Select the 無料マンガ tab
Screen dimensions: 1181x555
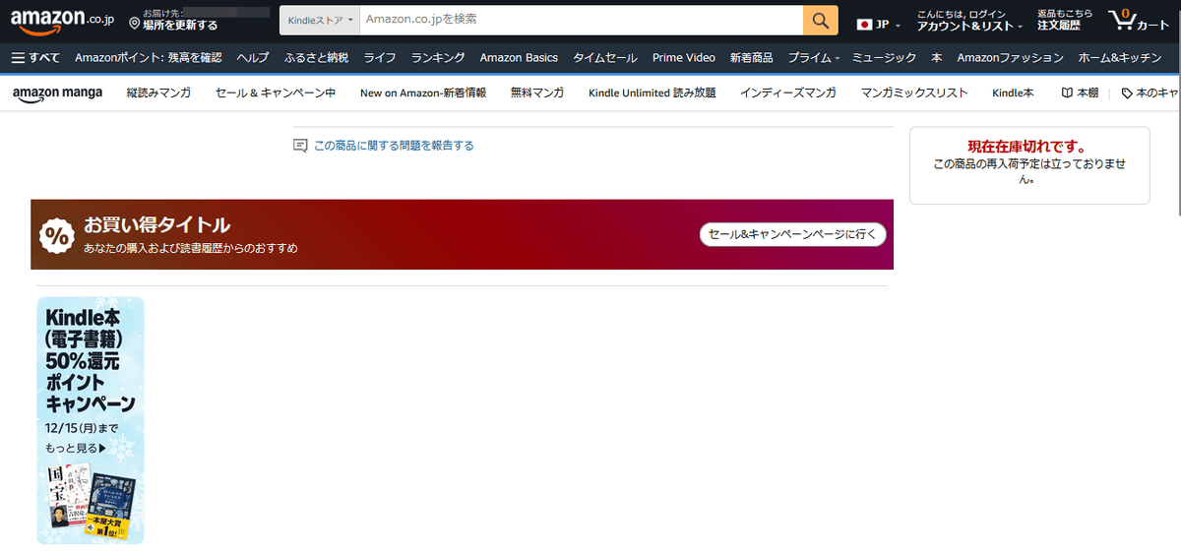point(537,93)
